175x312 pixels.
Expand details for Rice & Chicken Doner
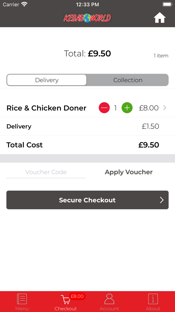click(164, 108)
